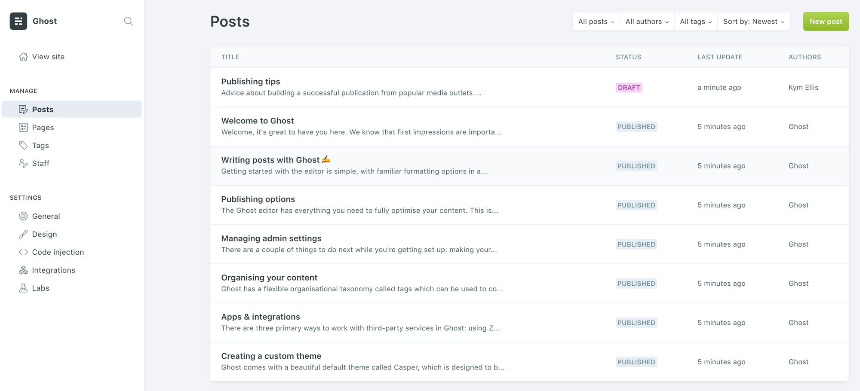Click the Code injection brackets icon
860x391 pixels.
[23, 252]
